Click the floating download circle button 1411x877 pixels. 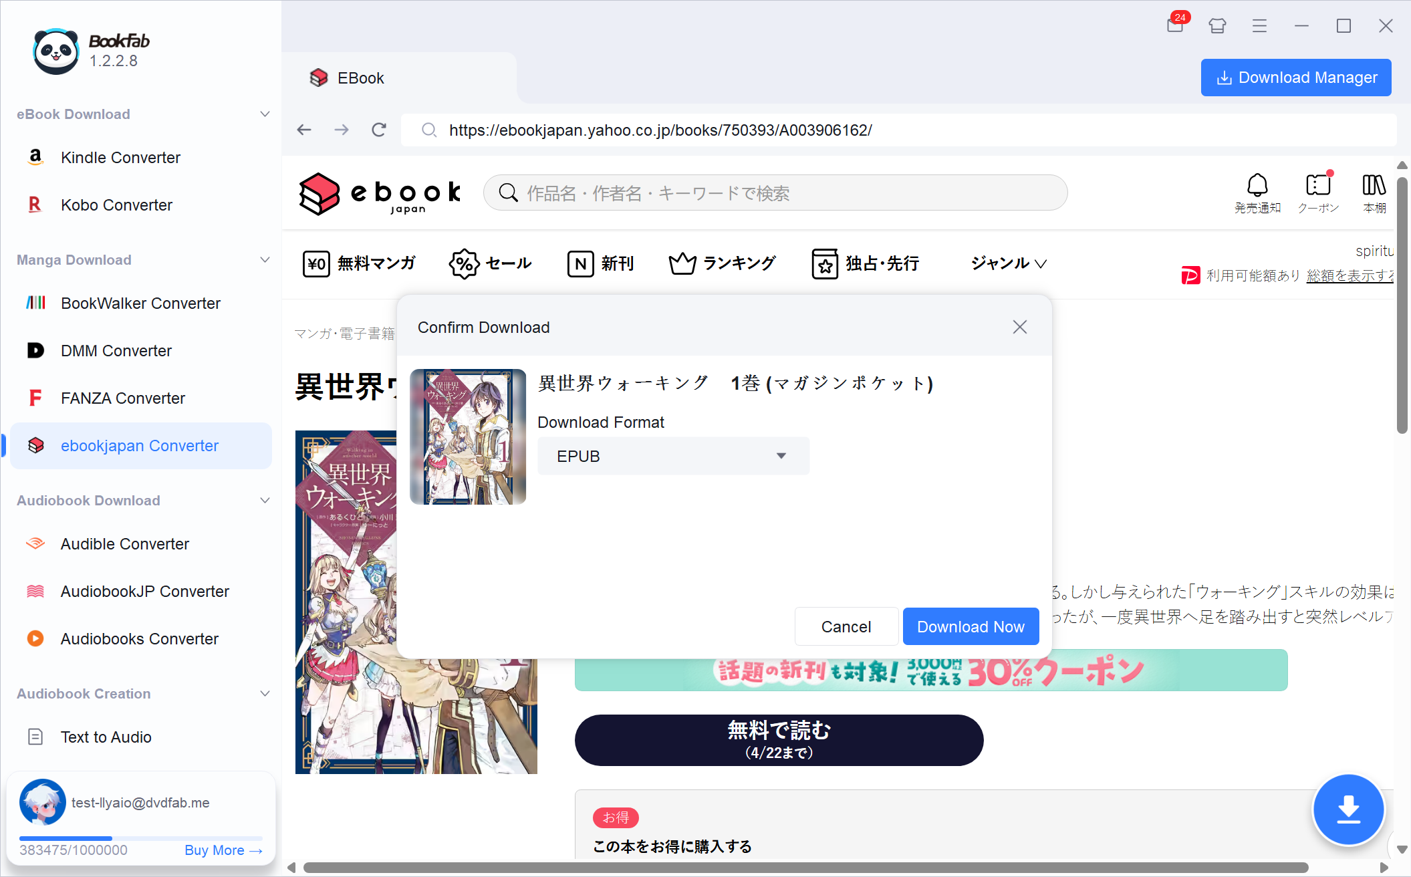(1349, 809)
